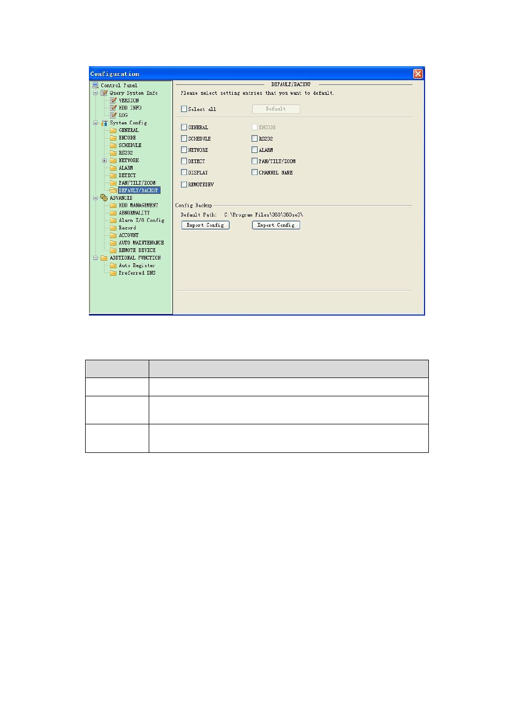Screen dimensions: 514x727
Task: Tick the REMOTEDEV checkbox
Action: 184,184
